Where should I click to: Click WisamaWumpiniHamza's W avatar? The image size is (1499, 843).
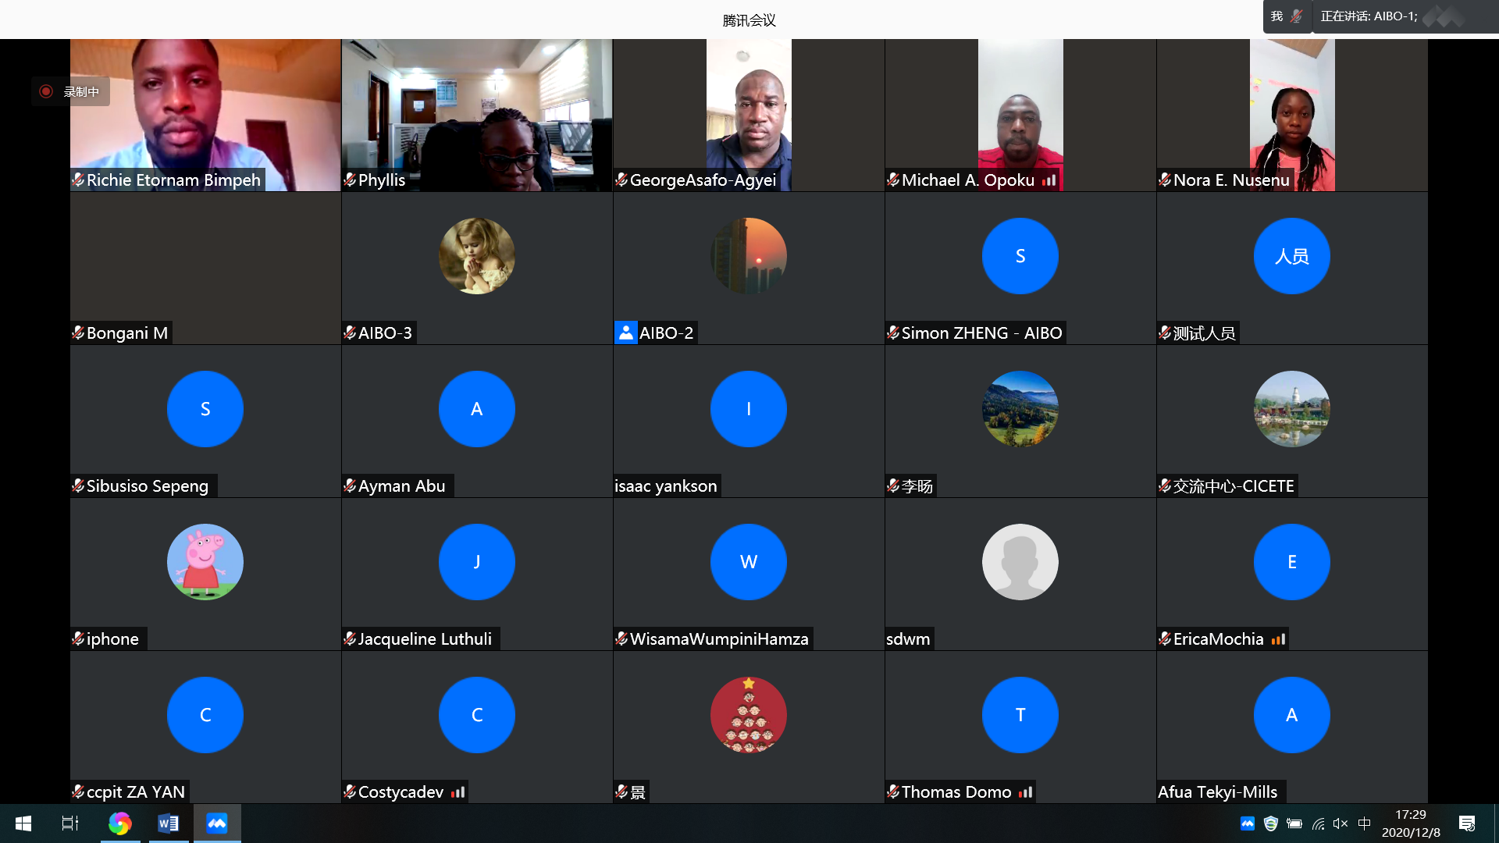click(749, 562)
